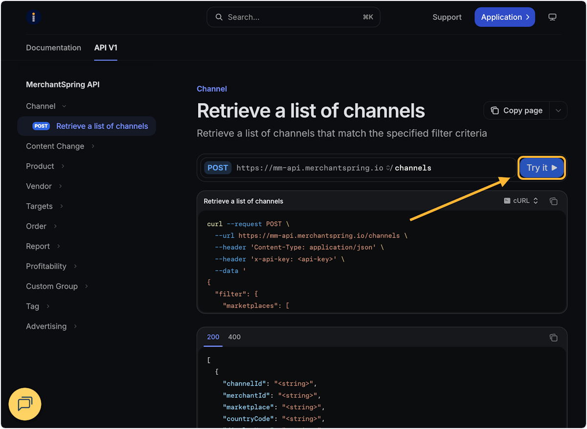Image resolution: width=587 pixels, height=429 pixels.
Task: Toggle the theme monitor icon
Action: 552,17
